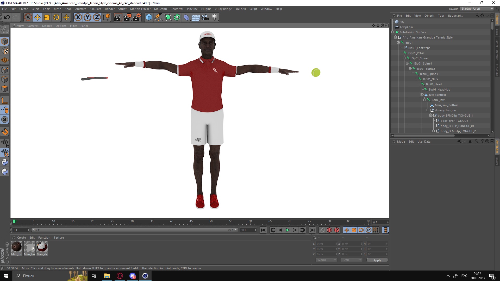Open the floor environment objects icon
500x281 pixels.
[196, 17]
